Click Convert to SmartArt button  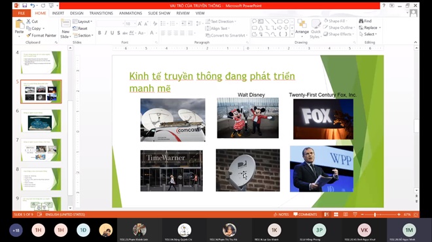pyautogui.click(x=226, y=35)
